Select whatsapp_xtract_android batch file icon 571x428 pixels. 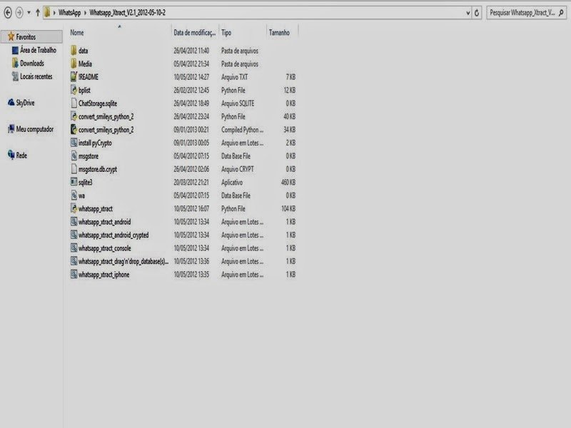coord(74,222)
